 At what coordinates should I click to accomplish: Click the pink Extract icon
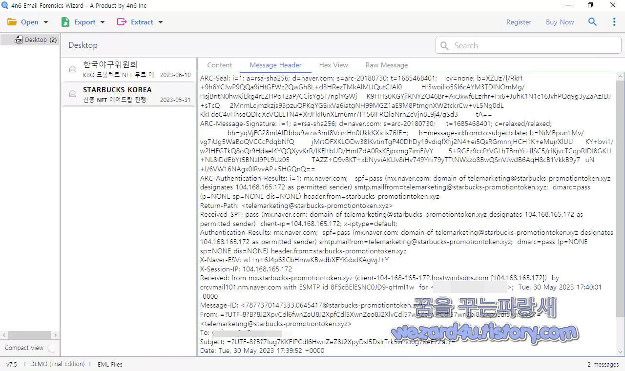pos(122,22)
